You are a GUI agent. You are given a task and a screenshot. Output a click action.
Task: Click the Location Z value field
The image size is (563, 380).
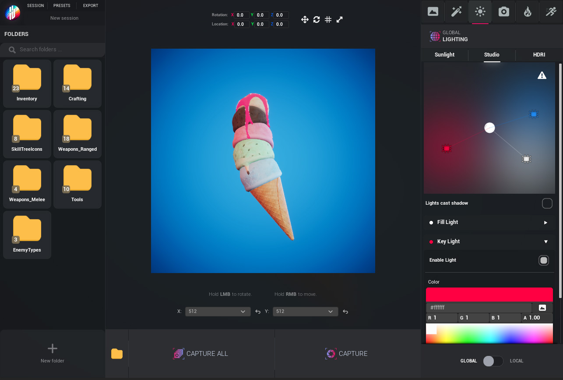[281, 25]
